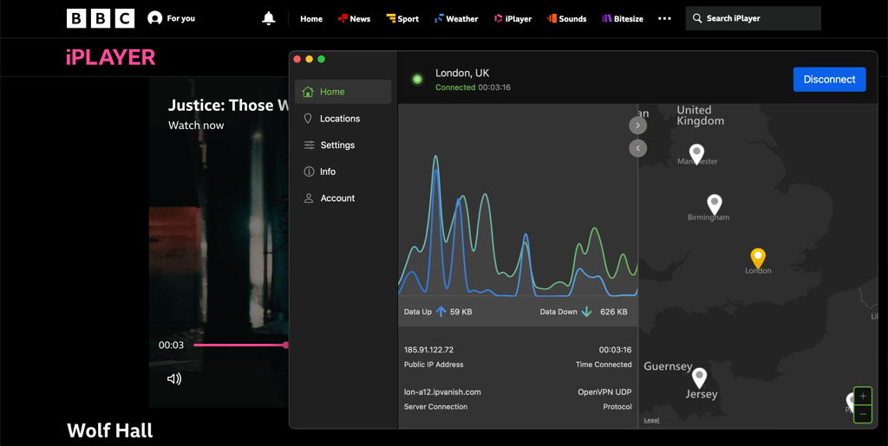Go to BBC Home link
Viewport: 888px width, 446px height.
pyautogui.click(x=311, y=19)
